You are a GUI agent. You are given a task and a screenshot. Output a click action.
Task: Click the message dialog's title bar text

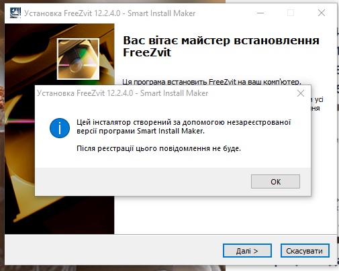(x=123, y=93)
